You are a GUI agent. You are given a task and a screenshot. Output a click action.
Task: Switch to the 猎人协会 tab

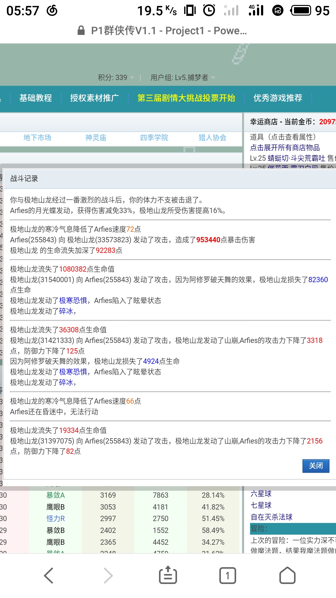coord(212,138)
